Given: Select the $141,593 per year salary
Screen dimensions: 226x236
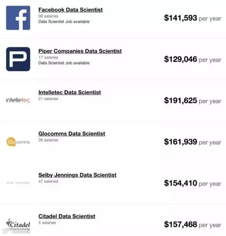Looking at the screenshot, I should coord(193,18).
